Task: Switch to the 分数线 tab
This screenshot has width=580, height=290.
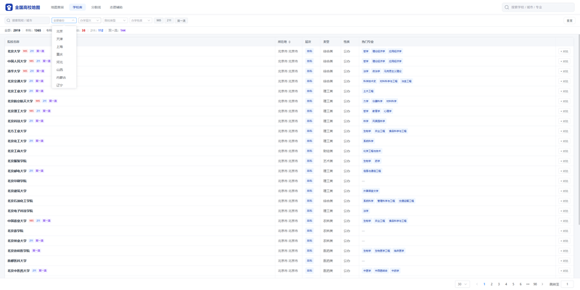Action: pos(96,7)
